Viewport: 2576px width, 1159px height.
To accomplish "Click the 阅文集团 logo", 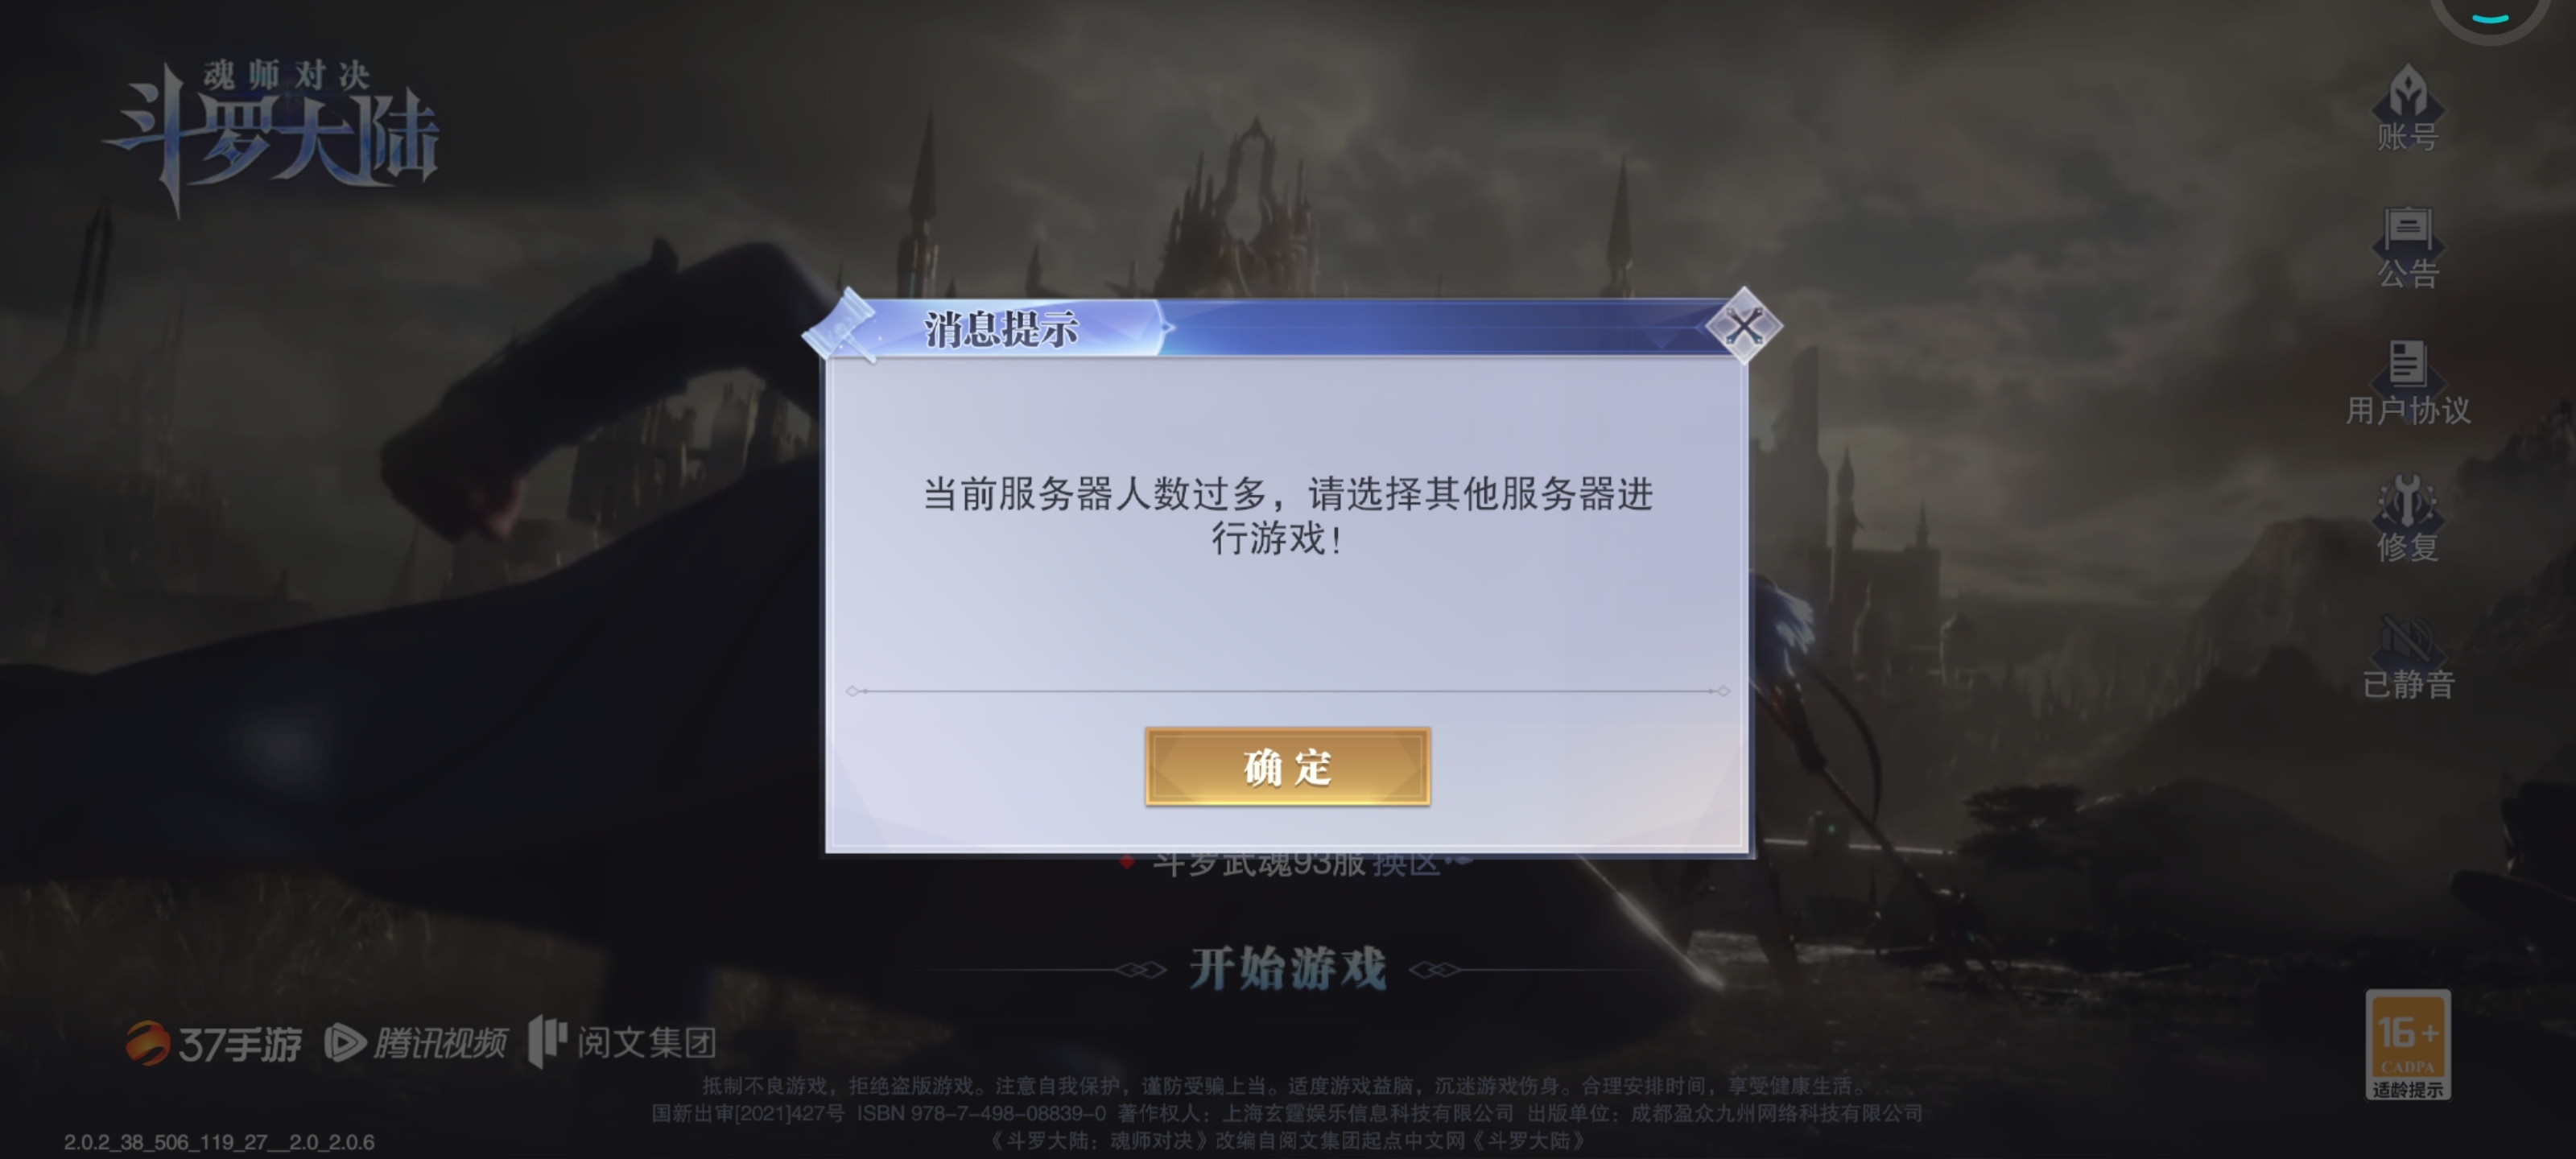I will coord(622,1042).
